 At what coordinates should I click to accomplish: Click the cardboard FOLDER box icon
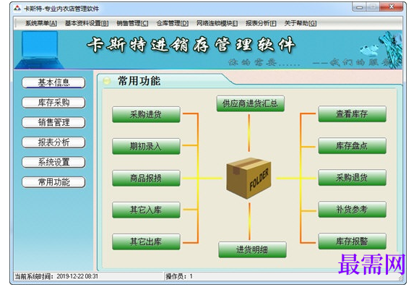click(249, 178)
